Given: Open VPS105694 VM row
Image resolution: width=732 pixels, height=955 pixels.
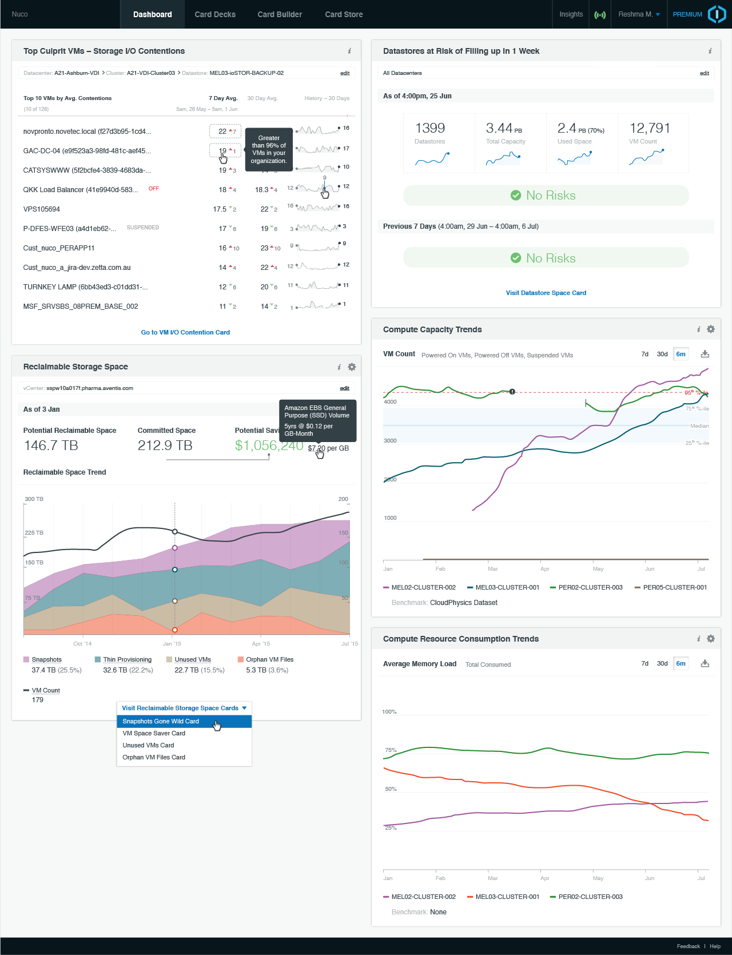Looking at the screenshot, I should coord(186,209).
